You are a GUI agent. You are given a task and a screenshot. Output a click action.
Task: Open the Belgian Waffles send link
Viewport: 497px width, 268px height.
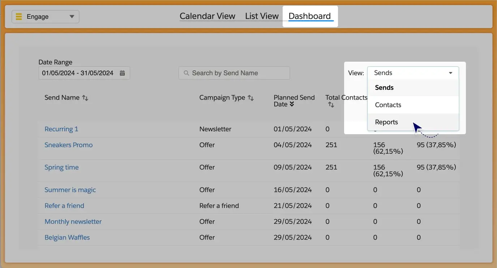click(67, 237)
